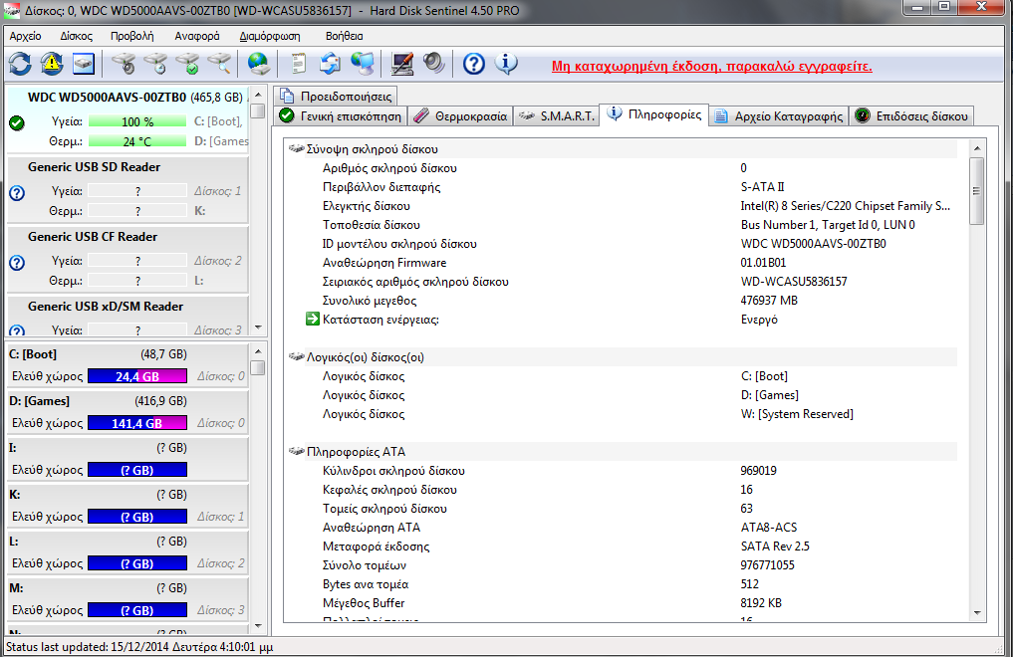Click the Συνολικό μέγεθος value 476937 MB

click(x=769, y=300)
